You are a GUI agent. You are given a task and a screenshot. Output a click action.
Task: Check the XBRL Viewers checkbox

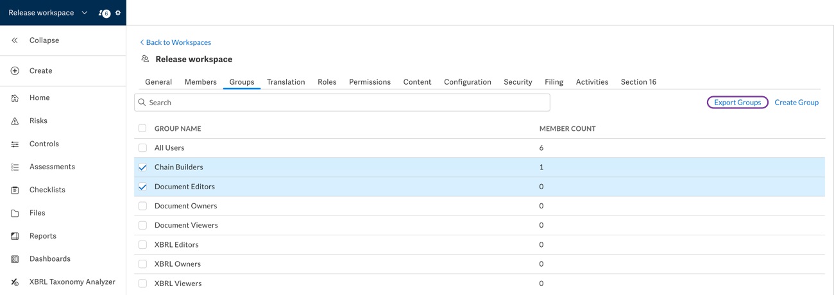click(142, 283)
